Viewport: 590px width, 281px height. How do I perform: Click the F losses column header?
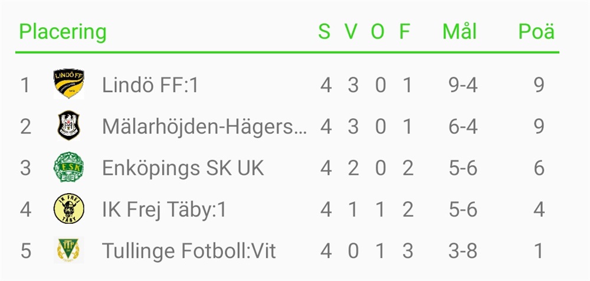point(404,32)
